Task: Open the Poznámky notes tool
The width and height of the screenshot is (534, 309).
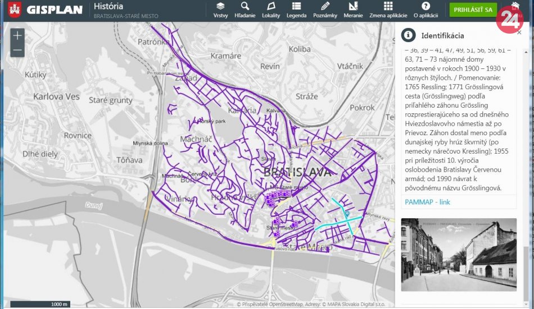Action: 325,10
